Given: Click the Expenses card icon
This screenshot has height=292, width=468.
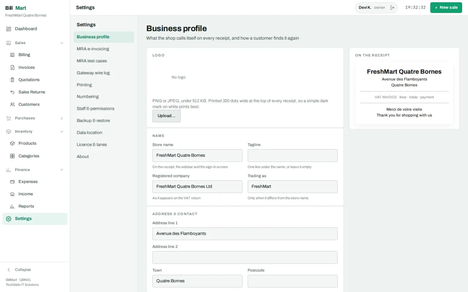Looking at the screenshot, I should point(12,182).
